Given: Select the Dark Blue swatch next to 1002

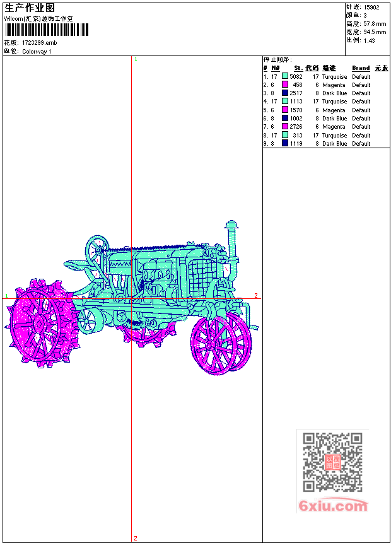Looking at the screenshot, I should [x=285, y=118].
